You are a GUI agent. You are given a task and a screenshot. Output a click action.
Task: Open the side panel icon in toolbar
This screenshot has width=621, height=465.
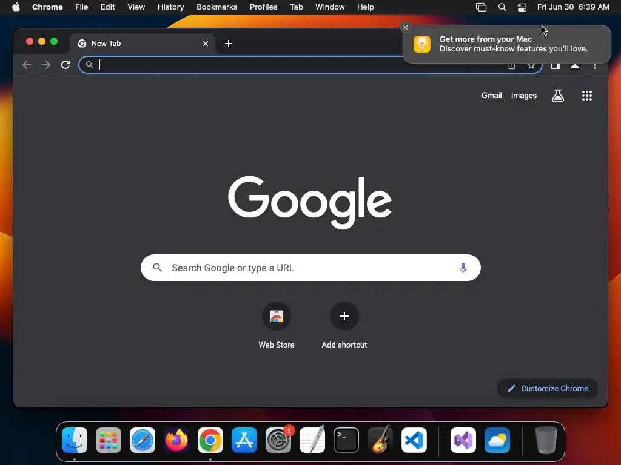556,65
